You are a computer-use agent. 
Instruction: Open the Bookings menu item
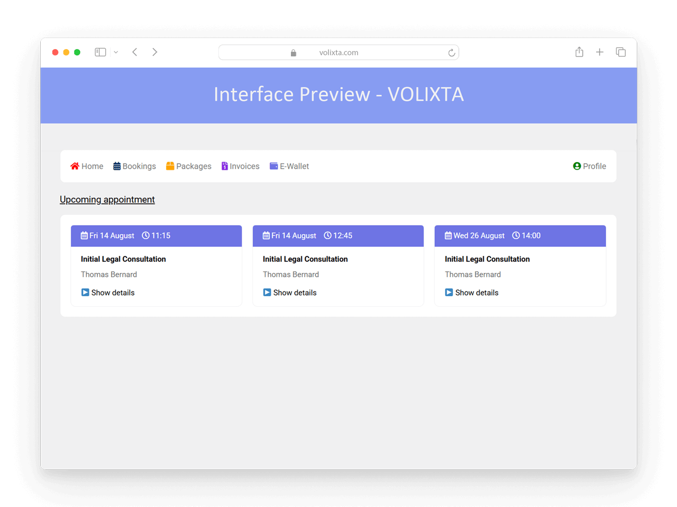click(134, 166)
